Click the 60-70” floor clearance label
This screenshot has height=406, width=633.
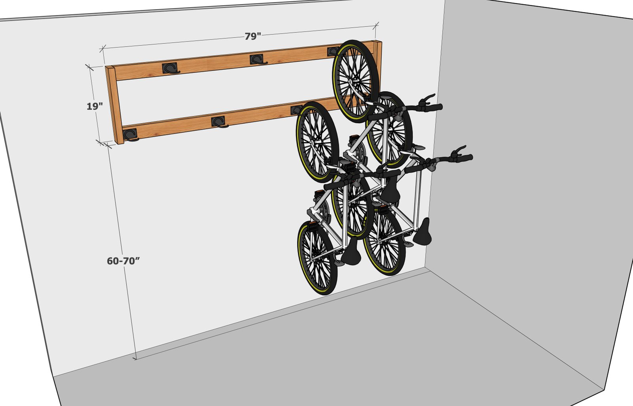point(123,261)
